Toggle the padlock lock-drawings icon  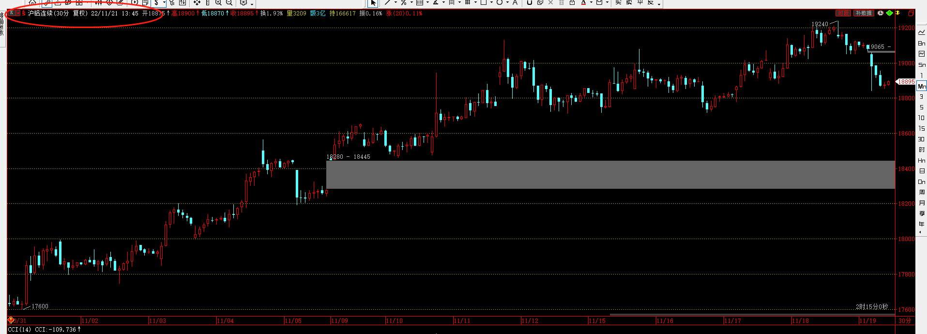coord(572,2)
